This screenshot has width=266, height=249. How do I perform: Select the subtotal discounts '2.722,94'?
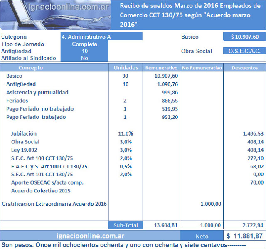253,225
